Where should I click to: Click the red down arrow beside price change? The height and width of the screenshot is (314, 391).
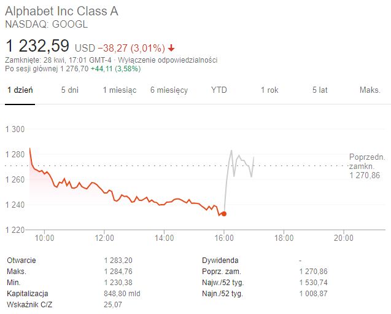coord(171,47)
